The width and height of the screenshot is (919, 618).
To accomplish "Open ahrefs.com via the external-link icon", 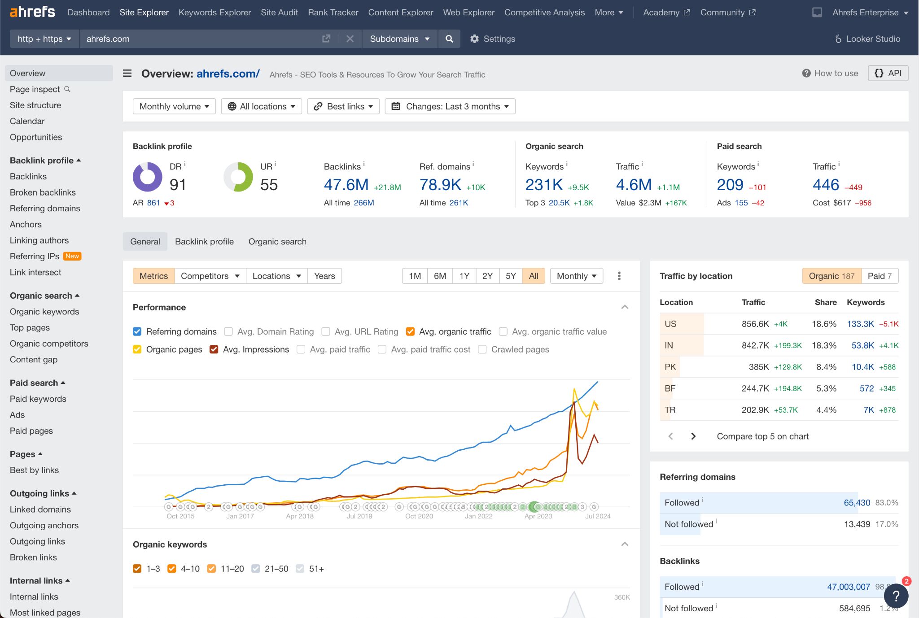I will pos(326,39).
